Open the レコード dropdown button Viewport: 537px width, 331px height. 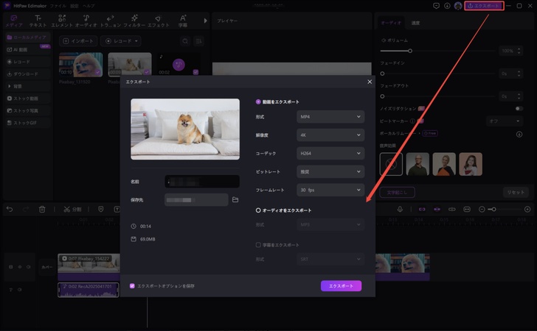click(121, 41)
